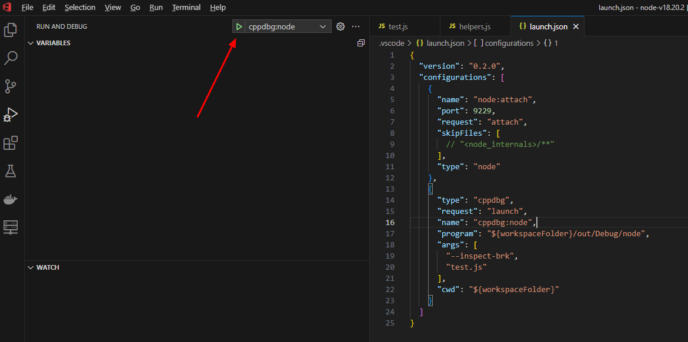Screen dimensions: 688x342
Task: Collapse all in Variables section
Action: pyautogui.click(x=361, y=43)
